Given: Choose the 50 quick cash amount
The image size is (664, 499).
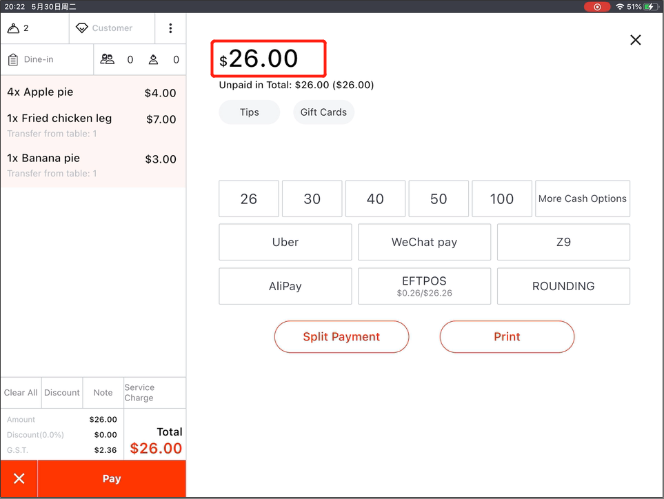Looking at the screenshot, I should pyautogui.click(x=439, y=198).
